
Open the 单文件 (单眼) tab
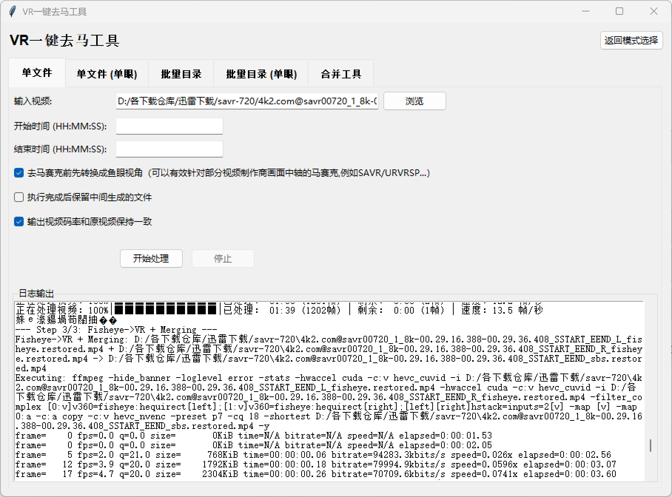[x=107, y=74]
